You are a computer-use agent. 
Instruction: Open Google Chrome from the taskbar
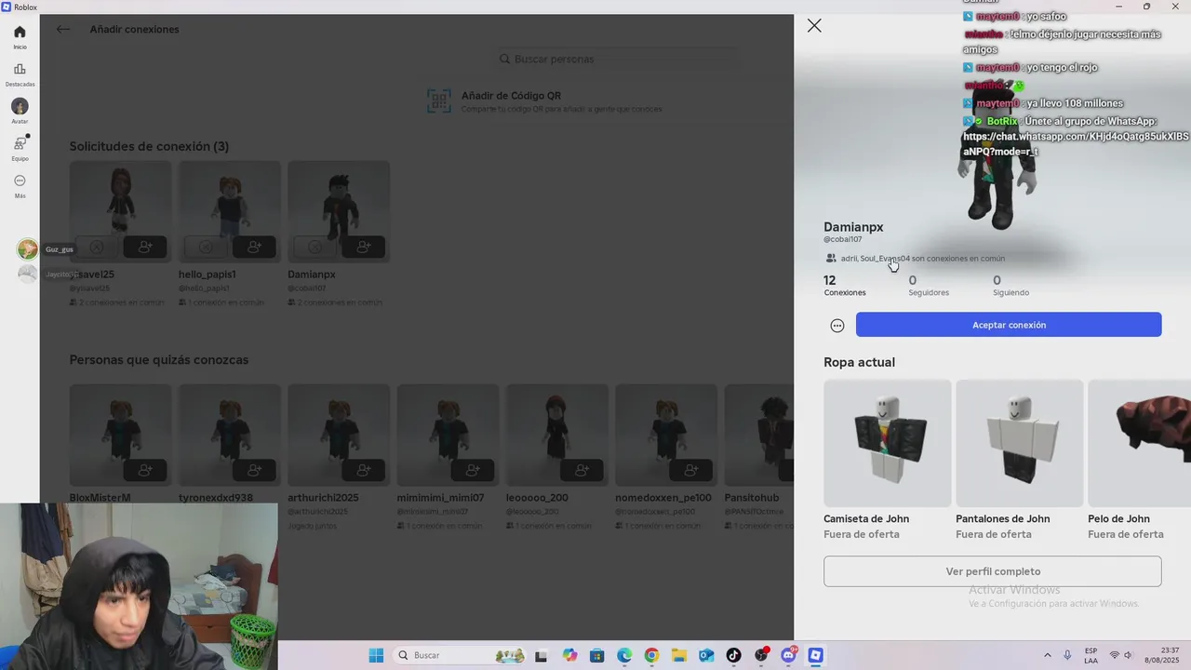click(651, 655)
